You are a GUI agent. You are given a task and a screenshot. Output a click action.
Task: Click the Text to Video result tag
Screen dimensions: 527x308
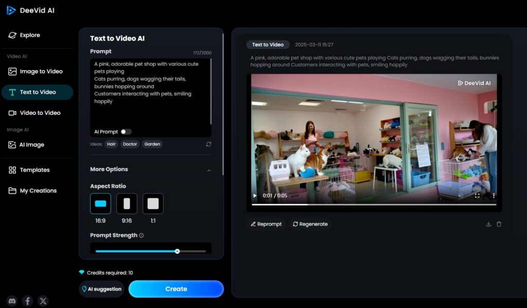click(268, 44)
